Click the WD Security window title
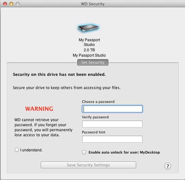Image resolution: width=185 pixels, height=180 pixels. click(x=93, y=4)
